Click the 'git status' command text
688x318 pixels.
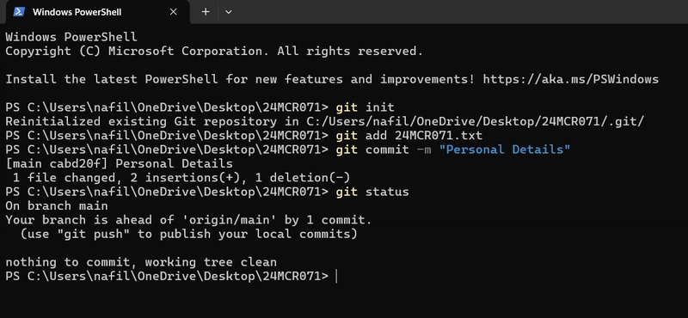click(372, 192)
